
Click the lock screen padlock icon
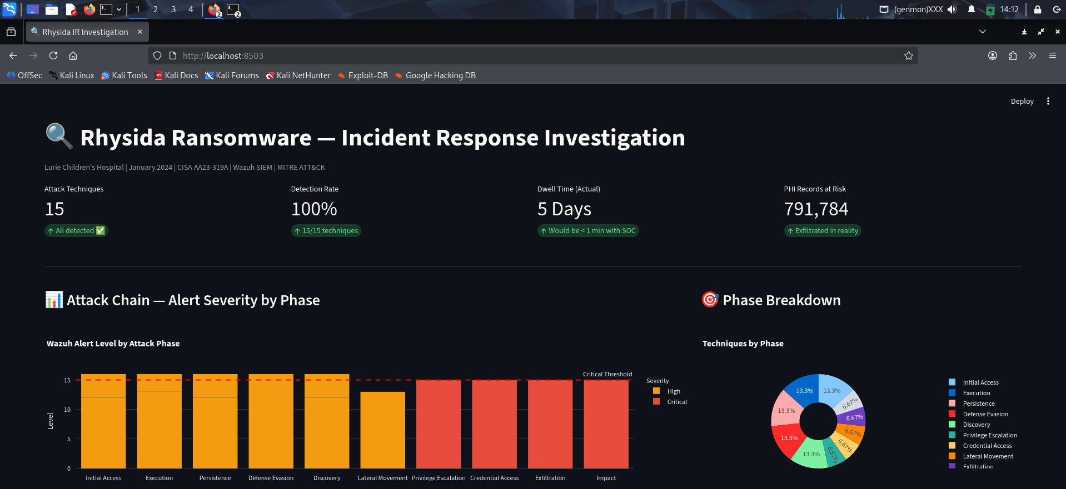point(1037,9)
